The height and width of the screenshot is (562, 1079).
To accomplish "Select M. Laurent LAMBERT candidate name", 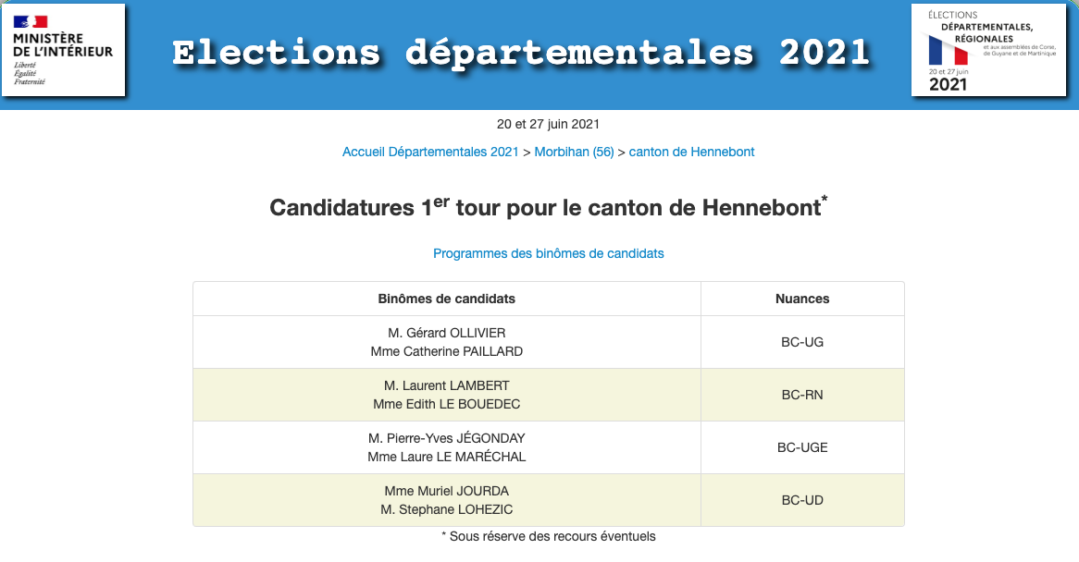I will [x=447, y=385].
